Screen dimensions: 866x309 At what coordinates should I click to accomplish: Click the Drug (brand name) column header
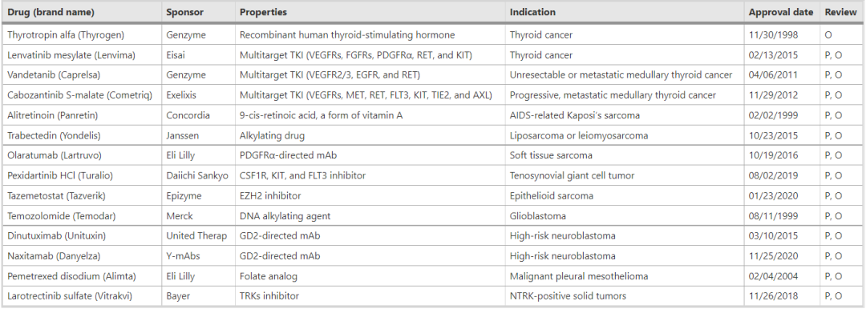point(51,12)
